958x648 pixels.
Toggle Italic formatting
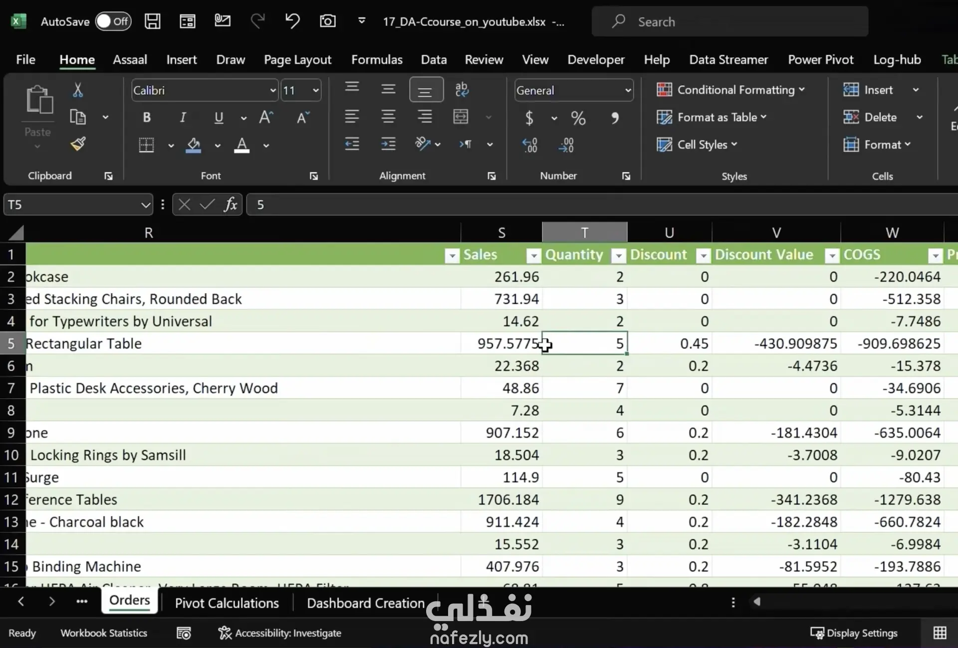(x=183, y=118)
